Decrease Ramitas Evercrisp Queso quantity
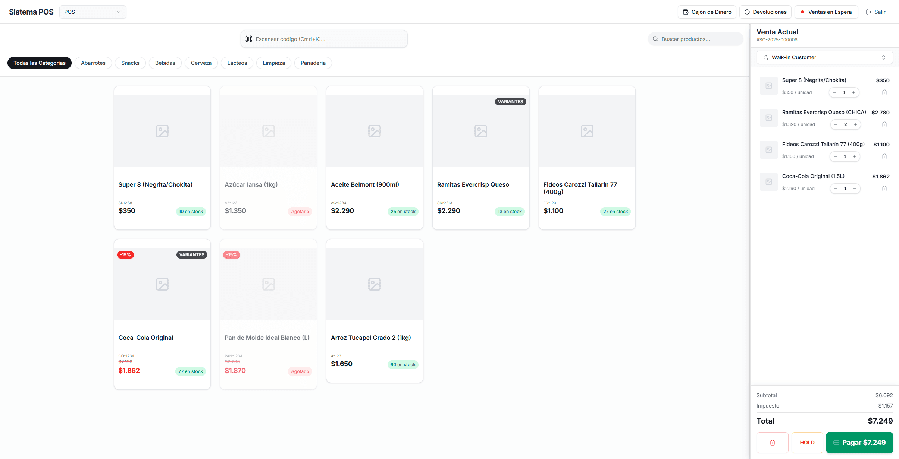The height and width of the screenshot is (459, 899). click(836, 124)
